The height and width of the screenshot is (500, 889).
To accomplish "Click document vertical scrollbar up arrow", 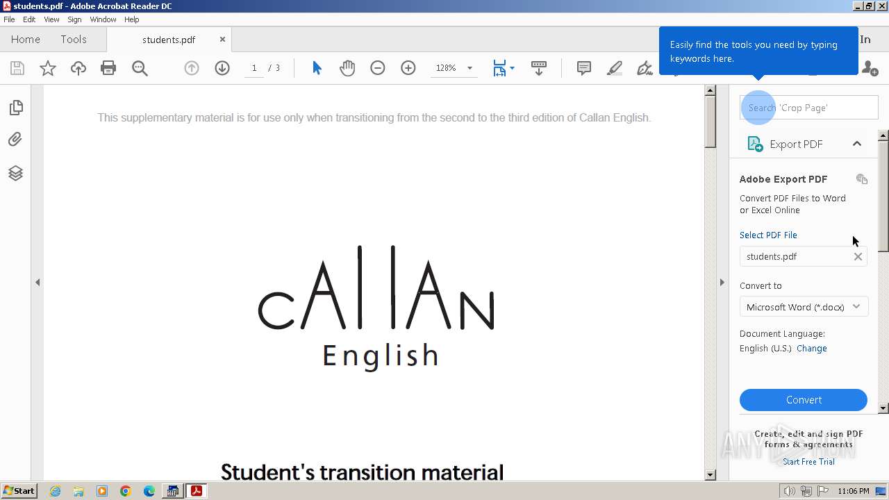I will (x=710, y=90).
